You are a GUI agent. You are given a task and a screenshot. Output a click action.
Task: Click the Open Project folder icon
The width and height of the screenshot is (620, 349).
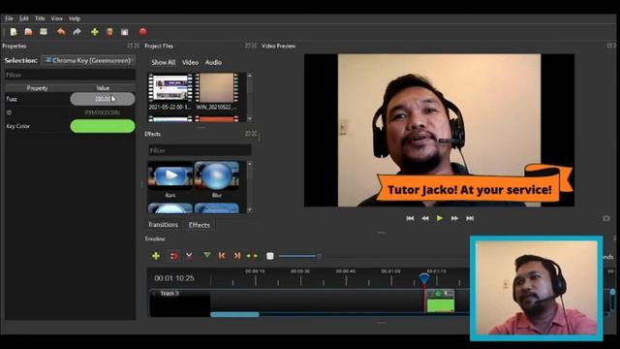point(28,32)
